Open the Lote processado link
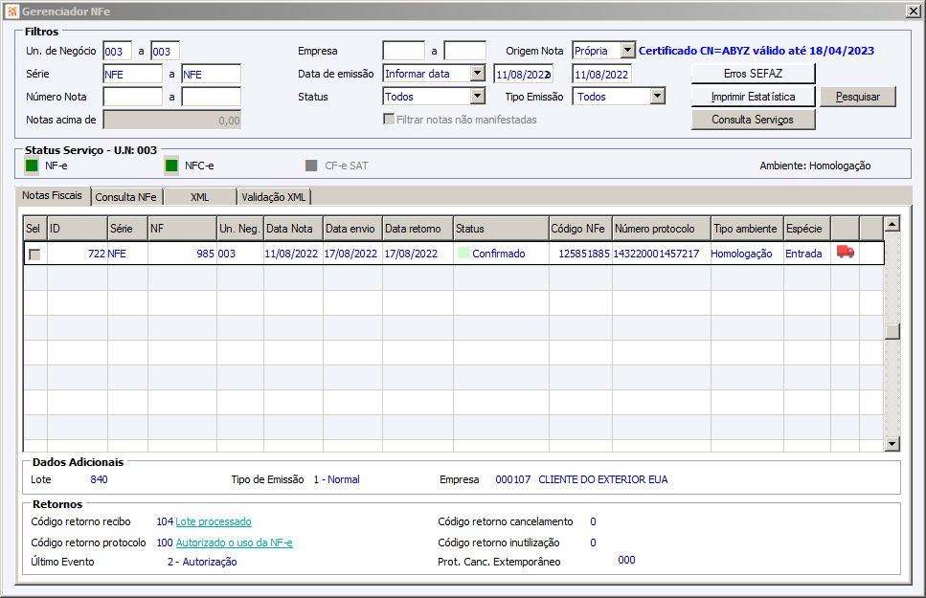 214,521
